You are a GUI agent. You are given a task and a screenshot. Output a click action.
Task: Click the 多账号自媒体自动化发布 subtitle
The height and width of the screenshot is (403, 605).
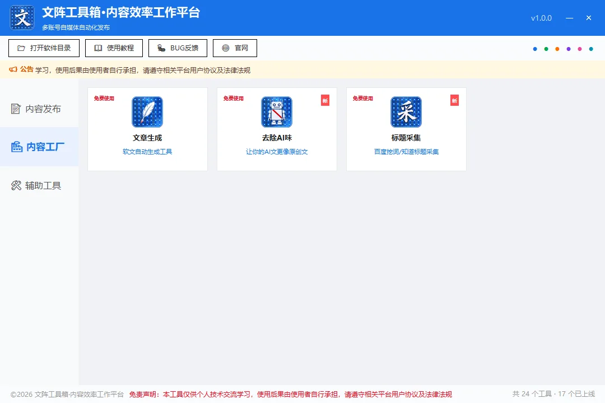pyautogui.click(x=76, y=27)
